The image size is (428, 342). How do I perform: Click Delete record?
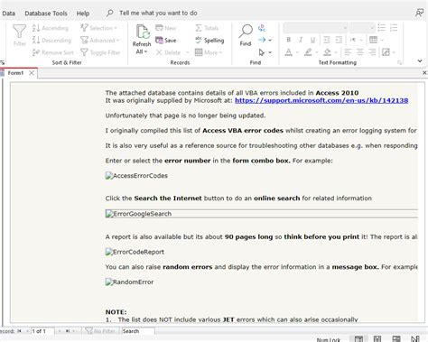tap(168, 52)
